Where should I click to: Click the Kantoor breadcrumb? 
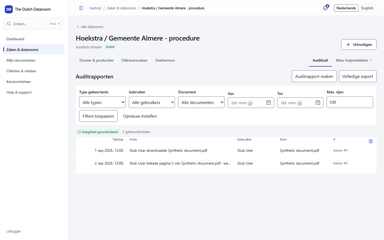tap(95, 8)
